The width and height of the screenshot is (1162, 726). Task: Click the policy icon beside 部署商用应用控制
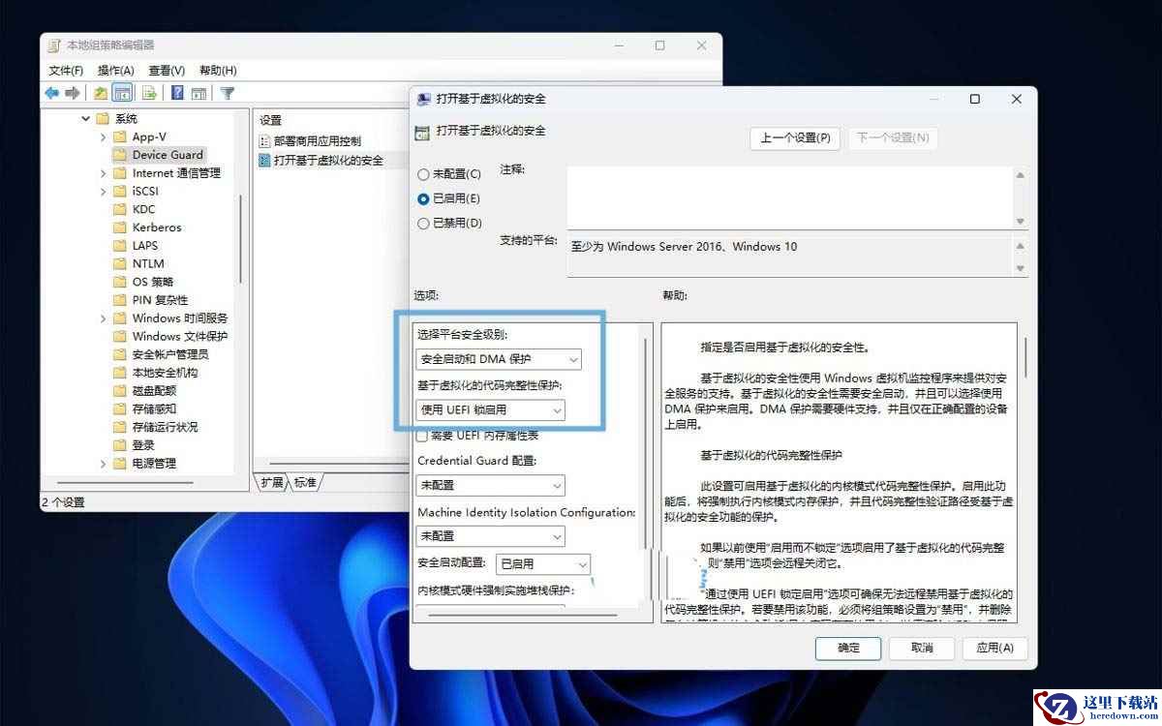[x=265, y=141]
